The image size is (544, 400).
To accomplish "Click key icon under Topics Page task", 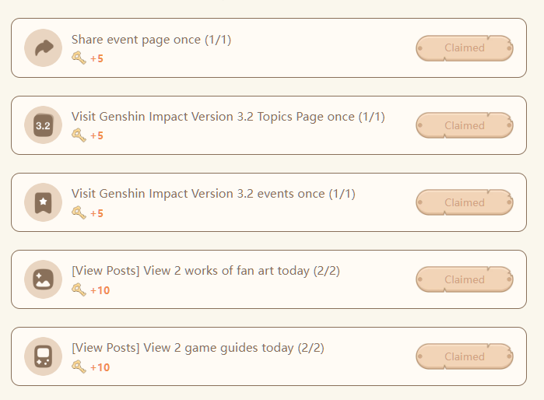I will (79, 135).
